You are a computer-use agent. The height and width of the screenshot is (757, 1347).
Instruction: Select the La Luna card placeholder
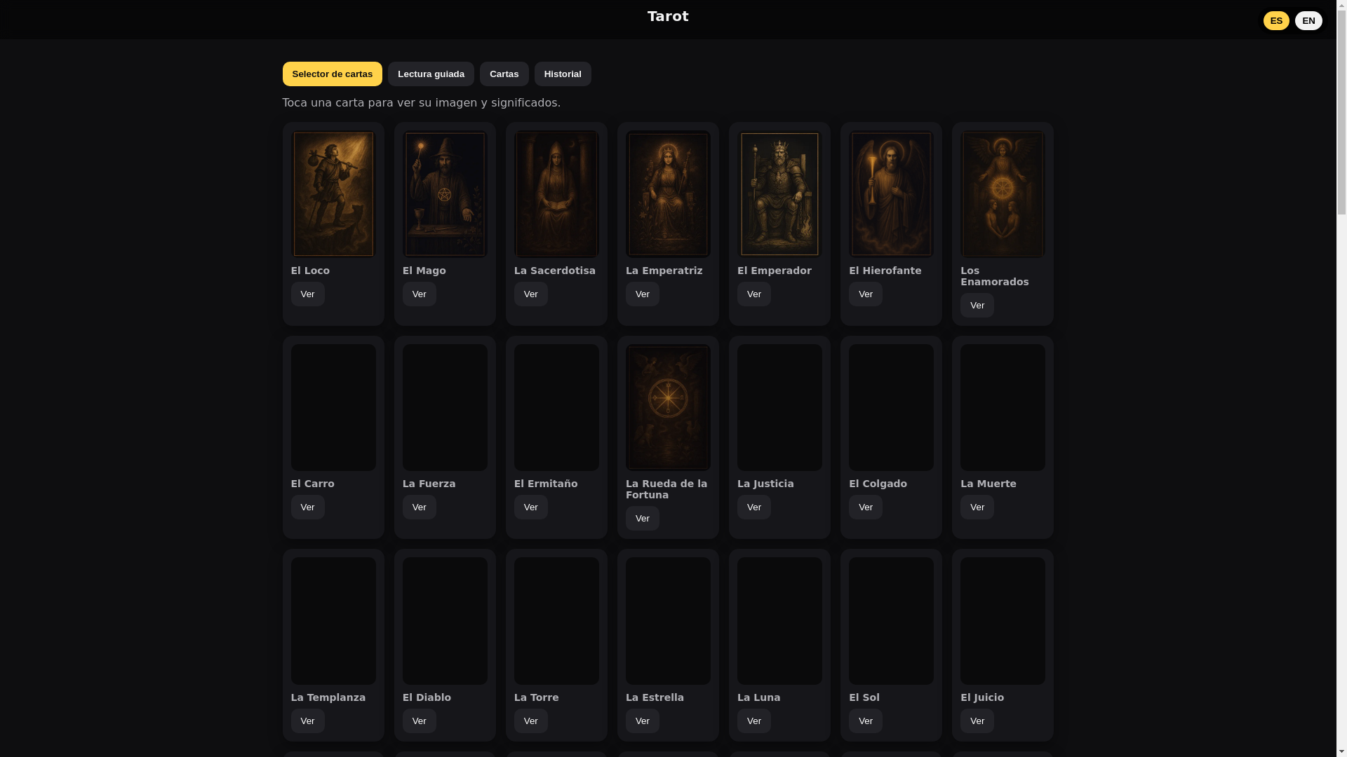tap(779, 621)
